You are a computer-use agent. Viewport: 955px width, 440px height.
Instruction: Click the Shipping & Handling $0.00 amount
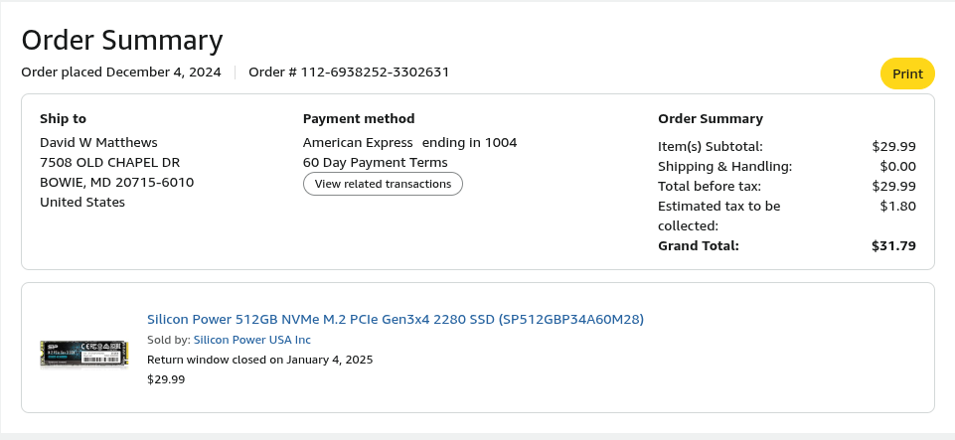click(x=897, y=166)
